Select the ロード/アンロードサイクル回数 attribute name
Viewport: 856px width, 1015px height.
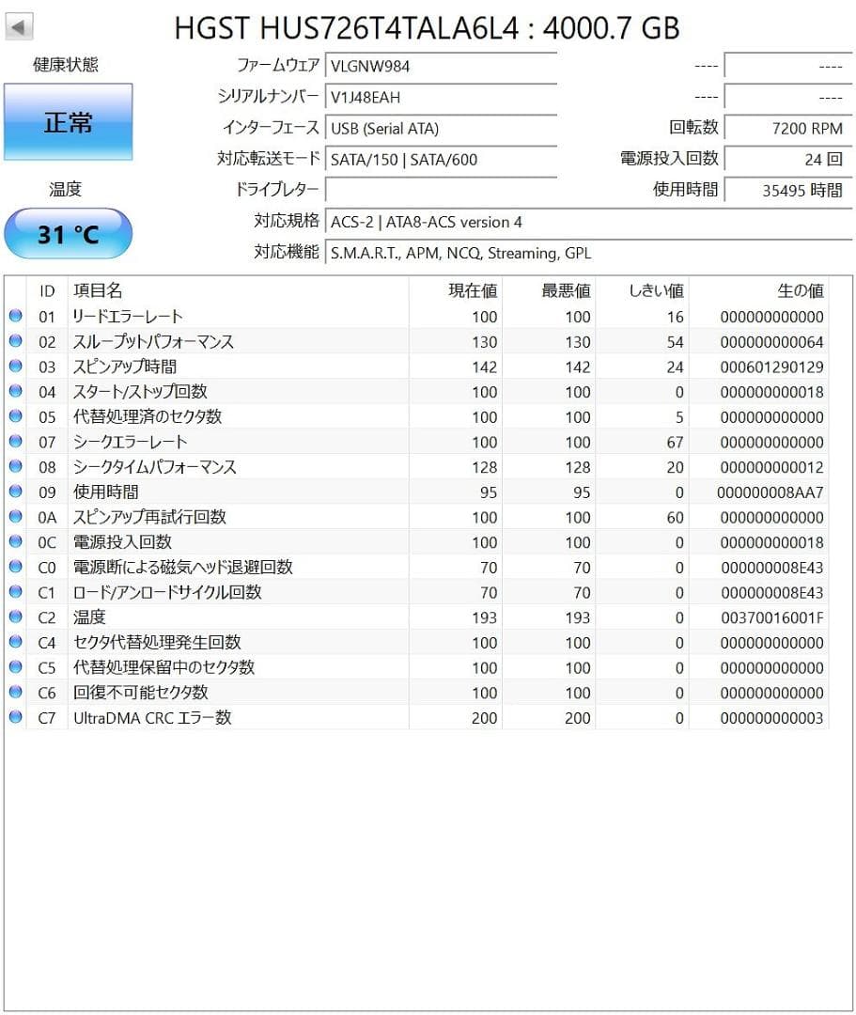point(167,592)
